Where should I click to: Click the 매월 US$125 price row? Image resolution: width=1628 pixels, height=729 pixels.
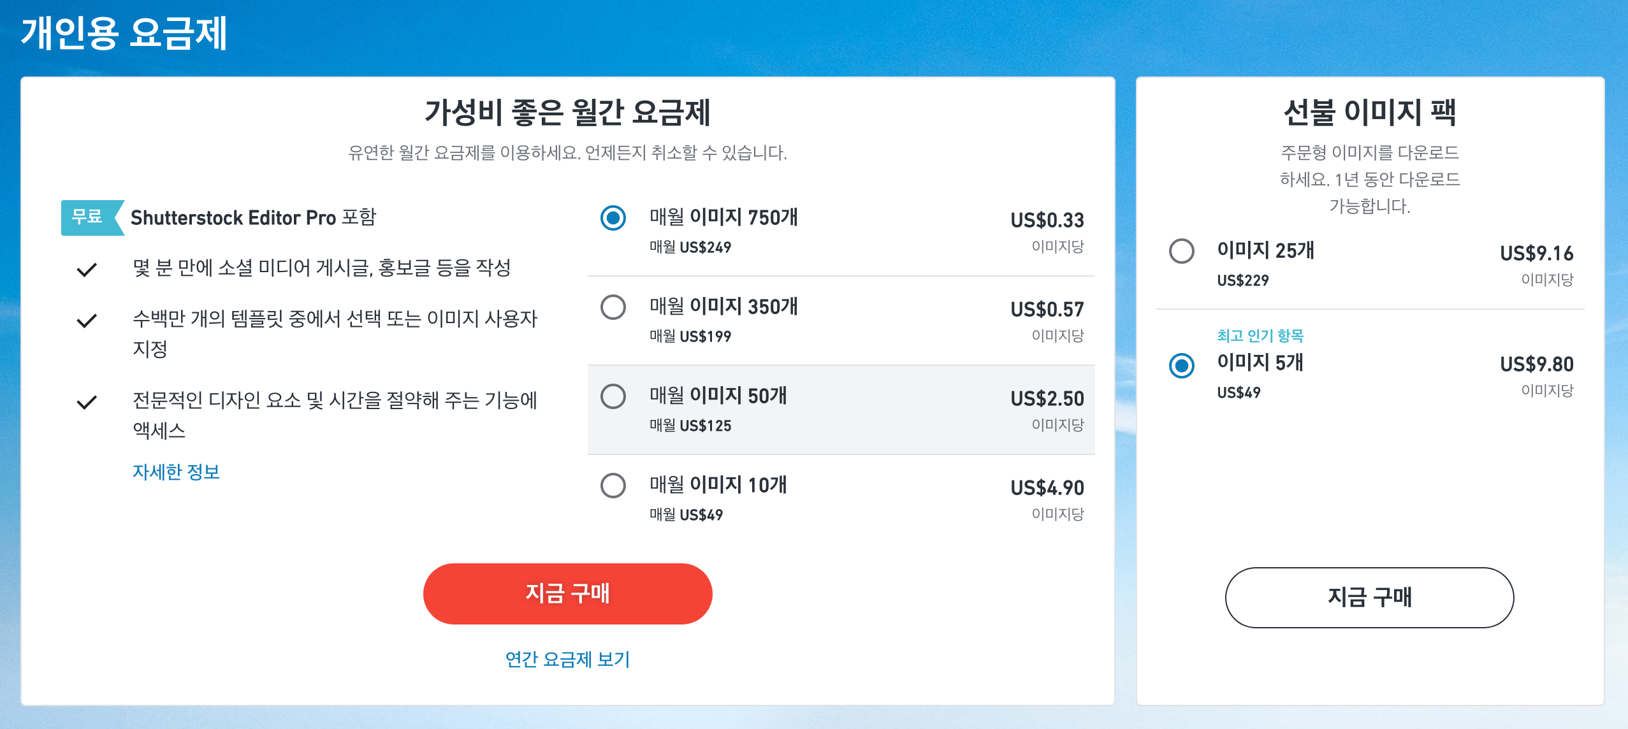[690, 425]
